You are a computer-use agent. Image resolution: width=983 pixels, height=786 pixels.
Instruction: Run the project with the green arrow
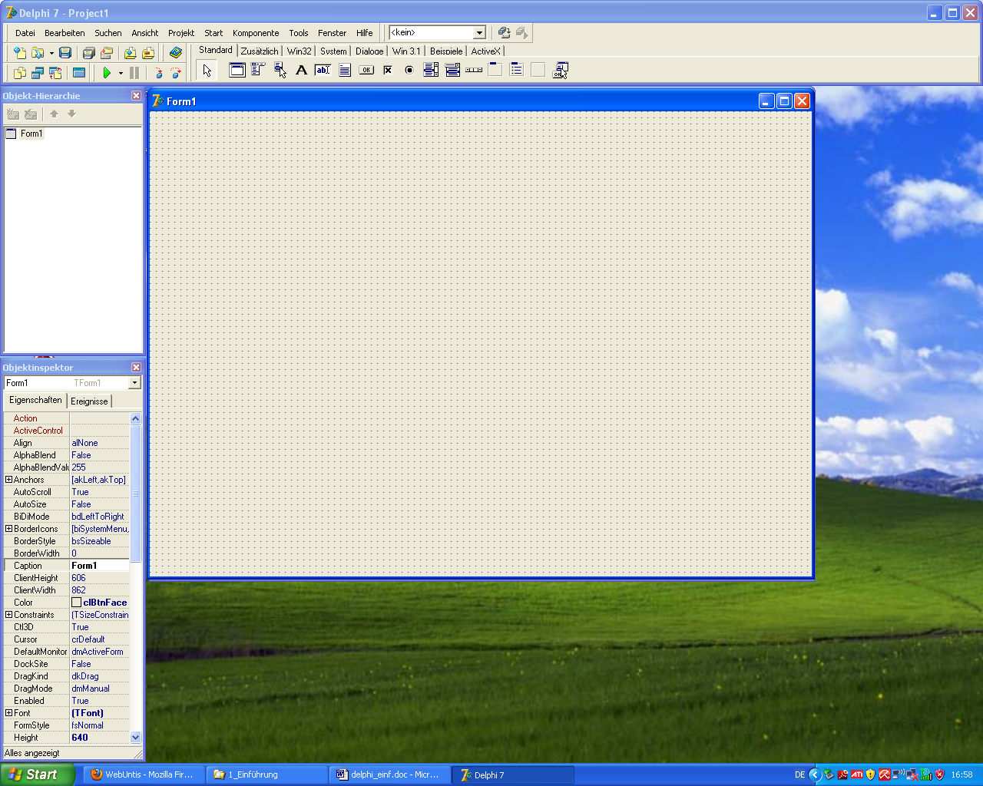pos(107,73)
